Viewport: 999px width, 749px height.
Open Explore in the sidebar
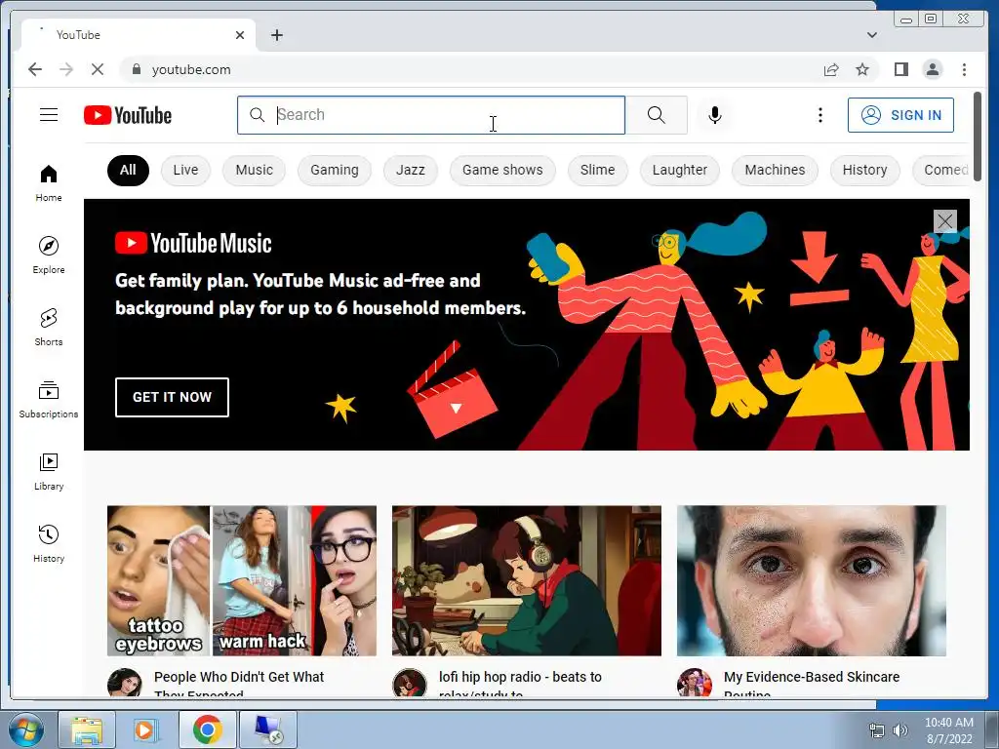(49, 255)
